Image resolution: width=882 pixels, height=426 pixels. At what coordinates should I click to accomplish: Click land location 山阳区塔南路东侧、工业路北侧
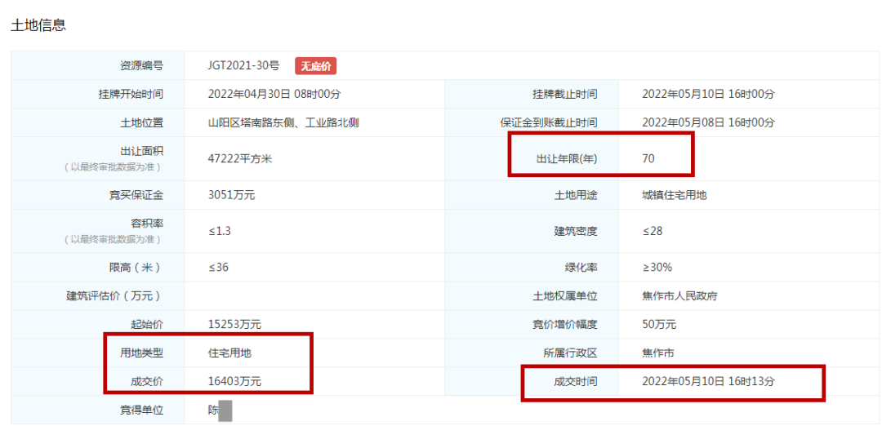pos(283,123)
